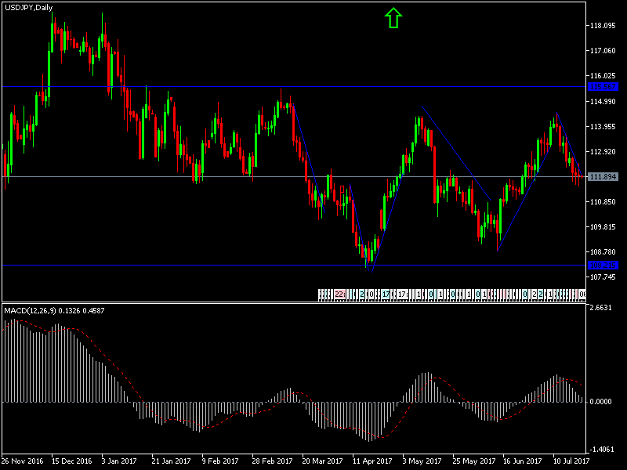The image size is (627, 470).
Task: Select the upper blue horizontal resistance line
Action: (235, 86)
